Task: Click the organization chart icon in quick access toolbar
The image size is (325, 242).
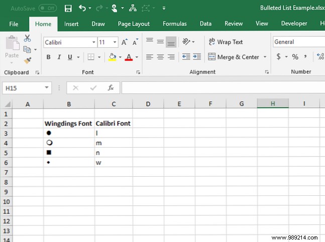Action: pyautogui.click(x=133, y=8)
